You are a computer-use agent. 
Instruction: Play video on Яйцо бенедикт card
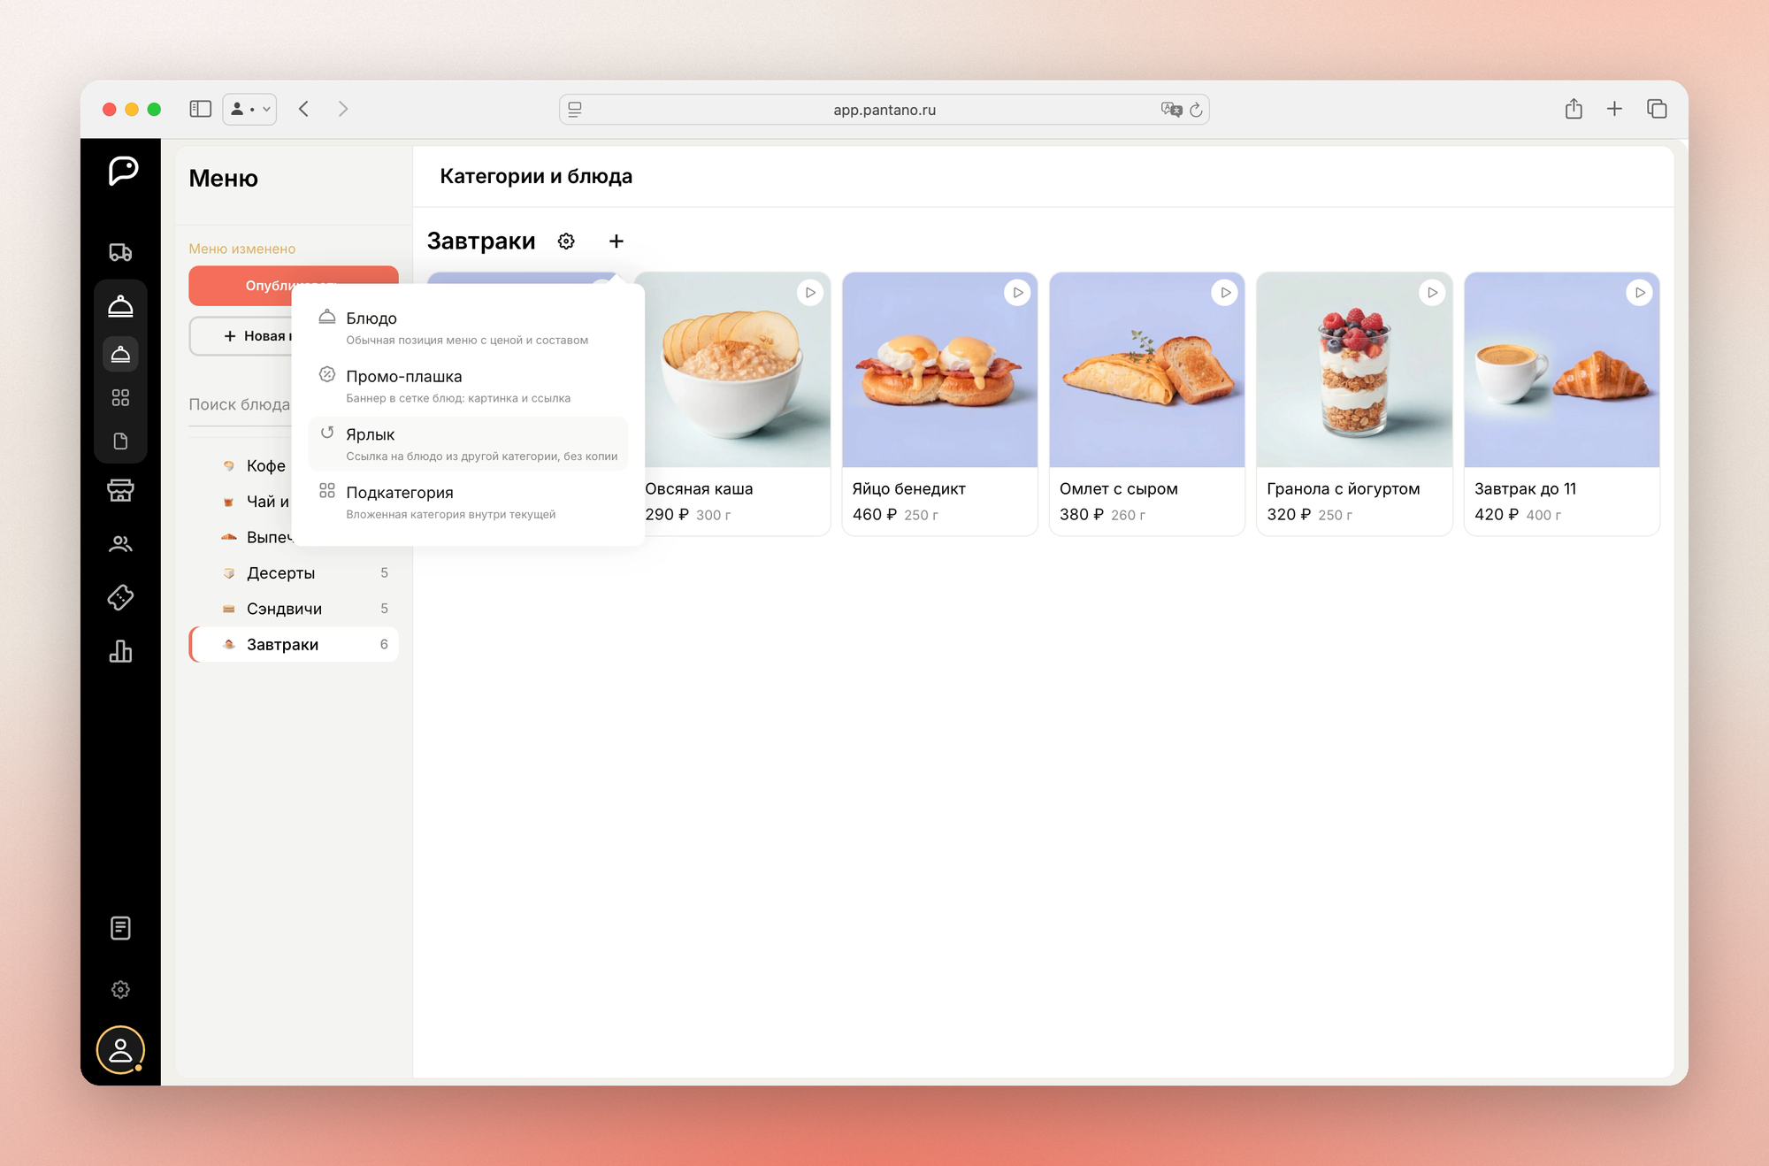tap(1018, 293)
